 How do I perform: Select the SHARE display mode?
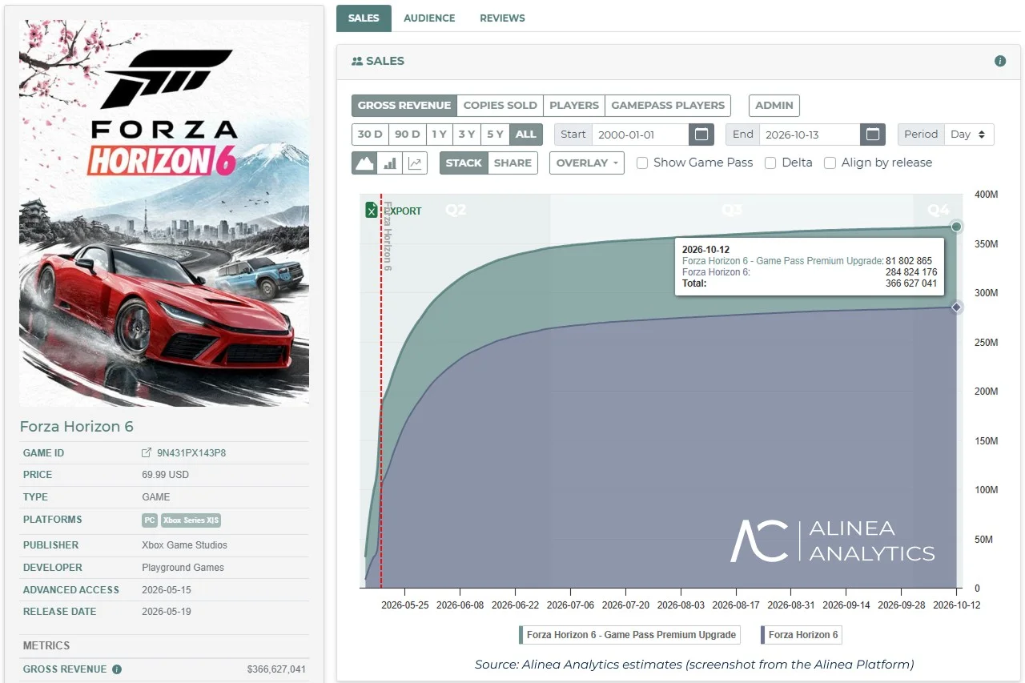[x=512, y=163]
